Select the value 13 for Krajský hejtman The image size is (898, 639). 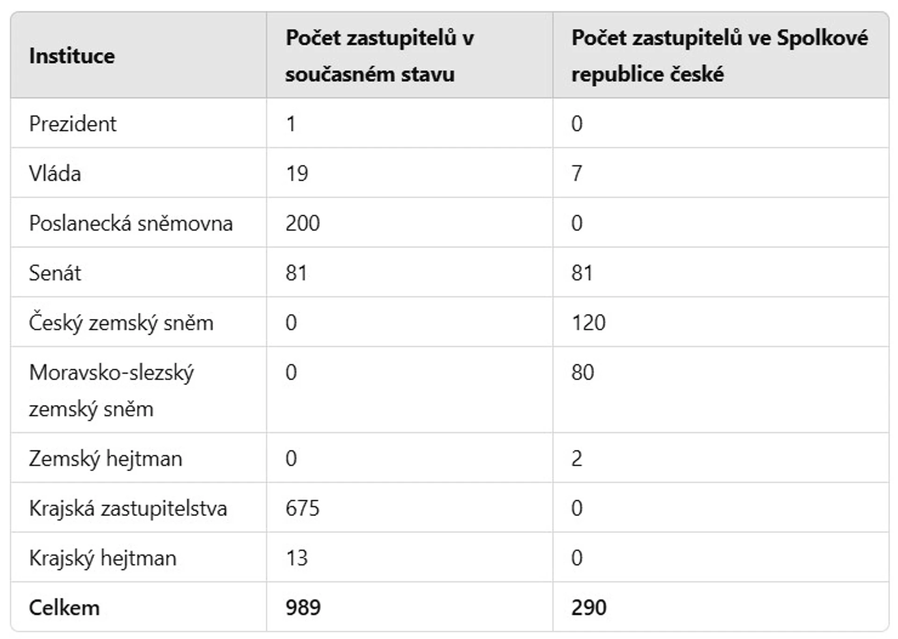click(x=297, y=558)
